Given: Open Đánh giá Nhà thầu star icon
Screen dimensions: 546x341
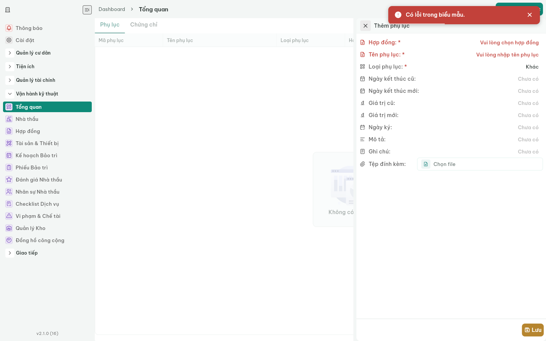Looking at the screenshot, I should pos(9,180).
